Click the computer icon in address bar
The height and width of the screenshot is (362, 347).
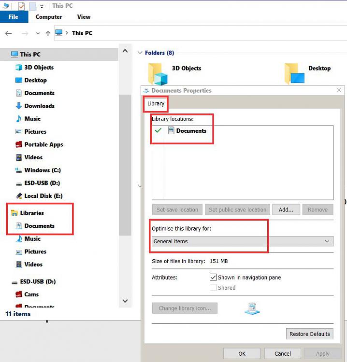pos(59,33)
